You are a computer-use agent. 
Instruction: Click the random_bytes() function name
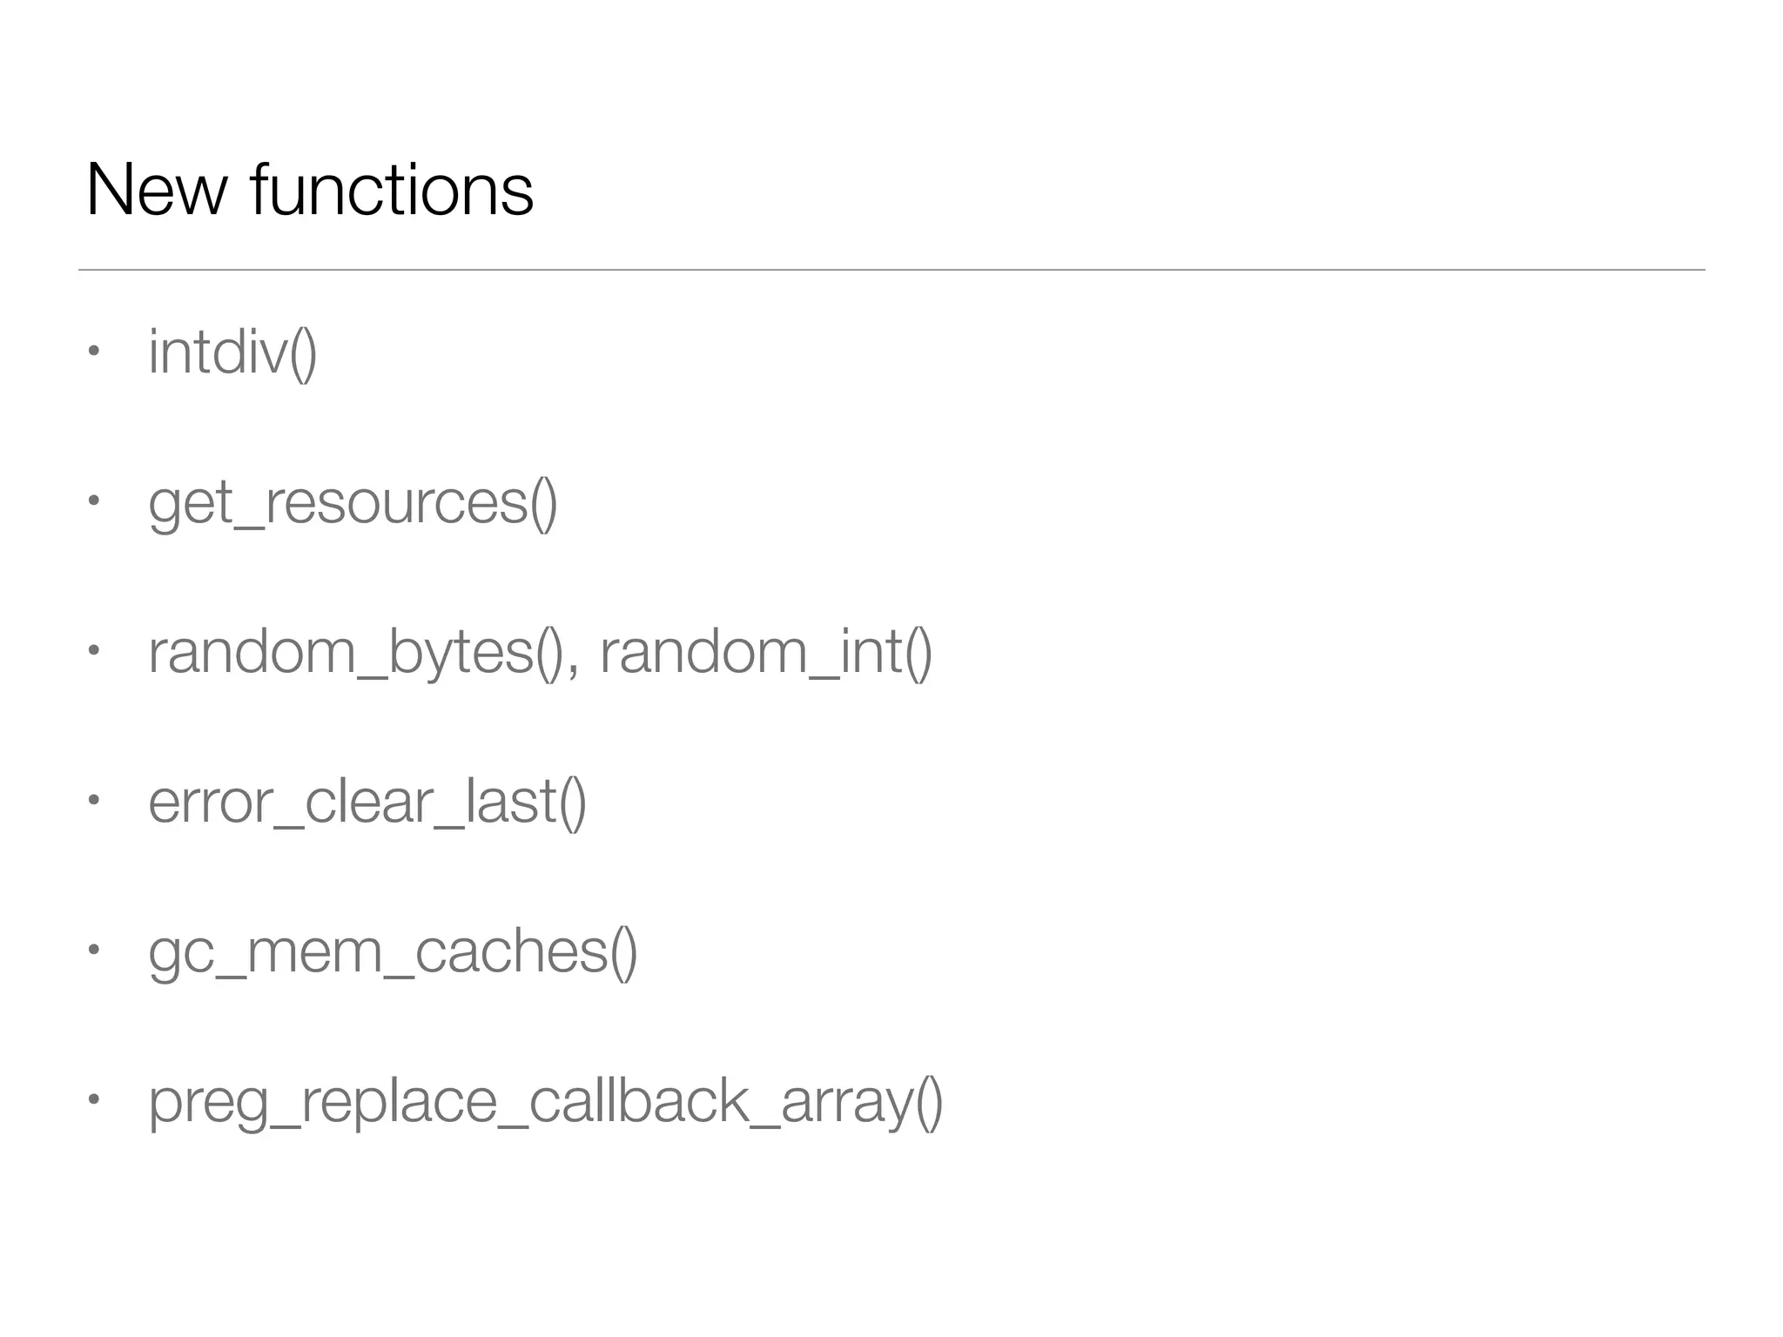[355, 652]
